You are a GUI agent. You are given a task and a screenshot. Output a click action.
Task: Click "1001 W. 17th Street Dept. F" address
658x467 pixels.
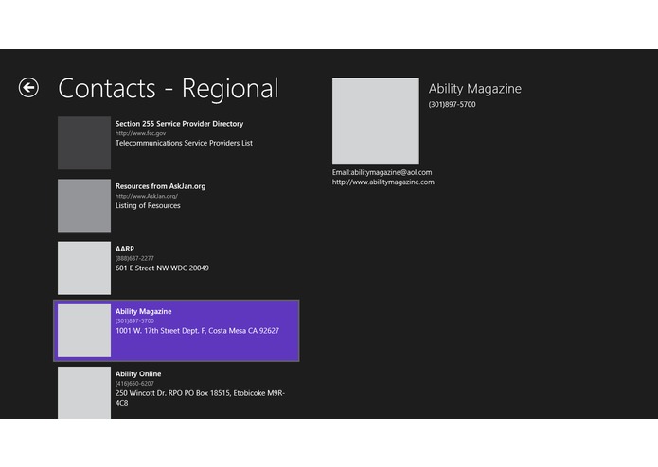coord(197,331)
